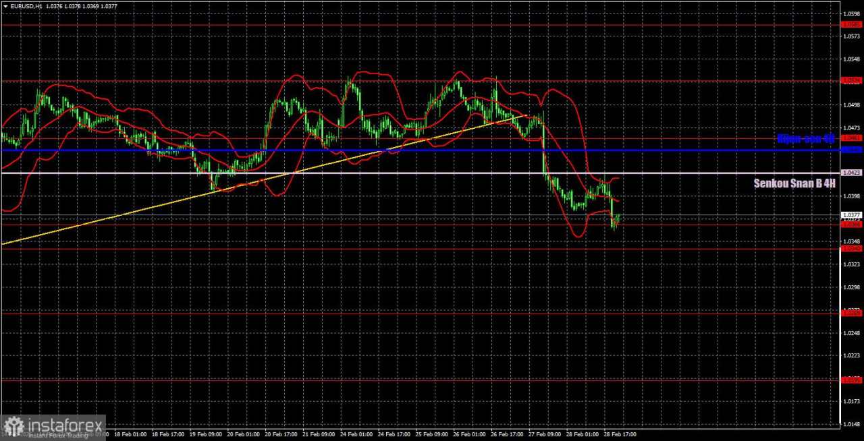Screen dimensions: 864x441
Task: Click the 1.0223 price scale value
Action: 850,355
